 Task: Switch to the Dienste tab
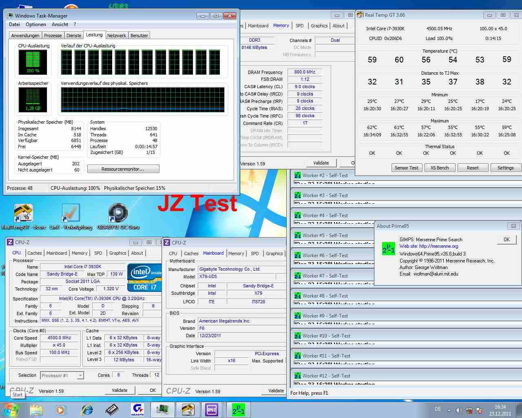74,36
